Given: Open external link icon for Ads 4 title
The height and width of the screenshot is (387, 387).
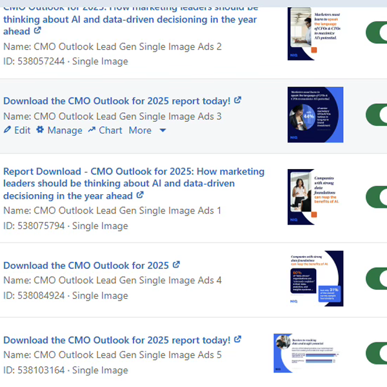Looking at the screenshot, I should (176, 265).
